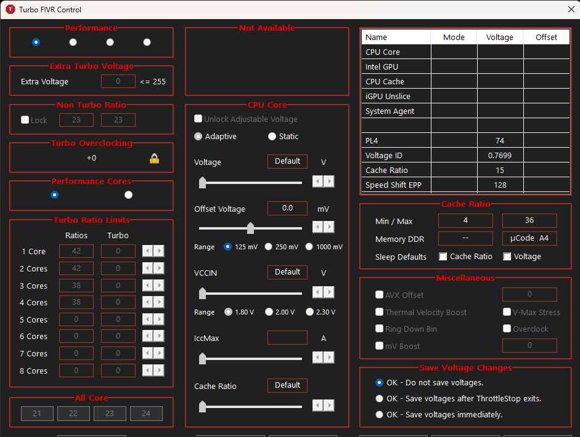Click the IccMax slider thumb

point(202,358)
